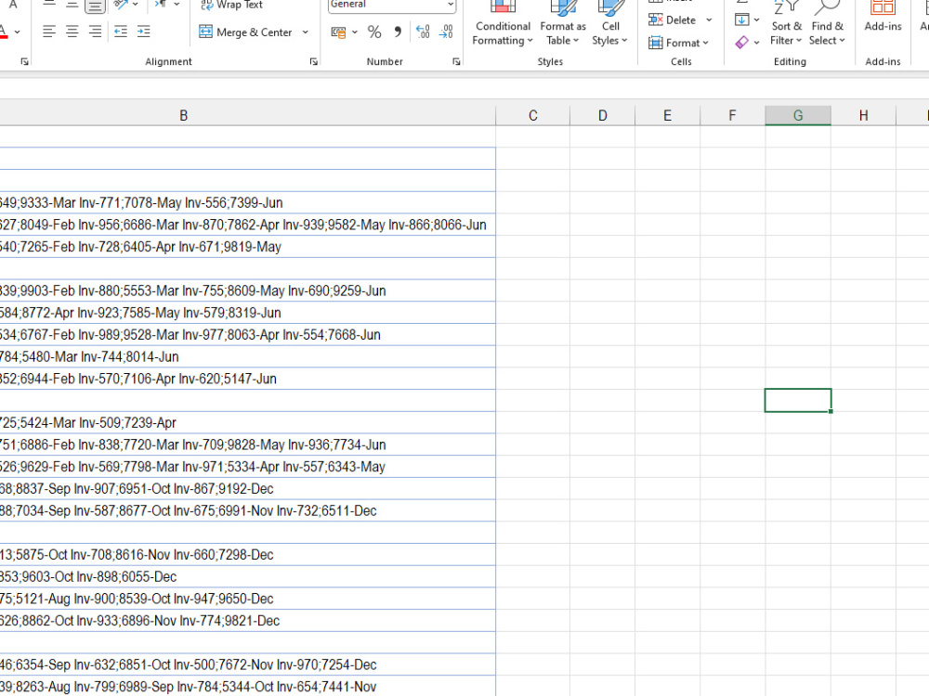Open Conditional Formatting menu
The image size is (929, 696).
click(x=503, y=24)
